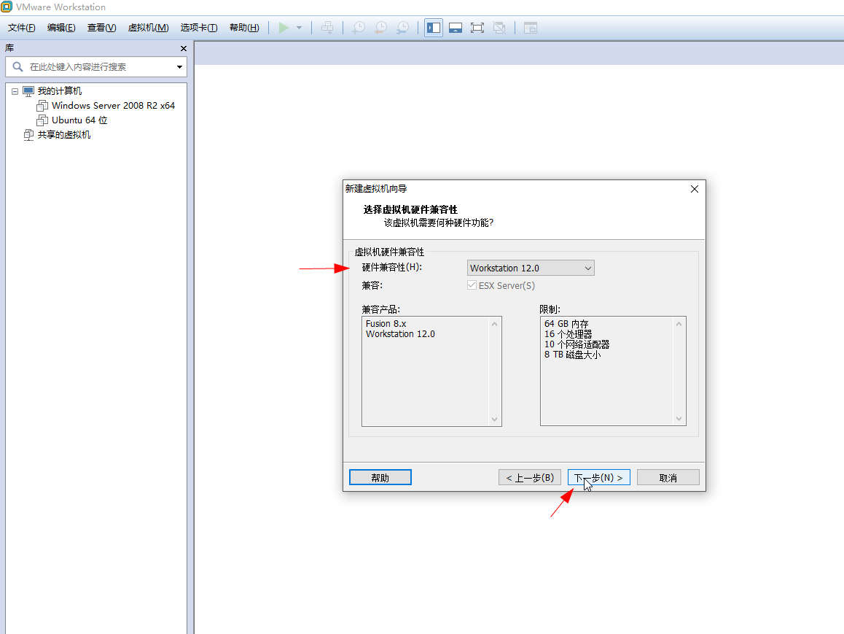Screen dimensions: 844x634
Task: Click the 10 个网络适配器 limit entry
Action: pos(577,344)
